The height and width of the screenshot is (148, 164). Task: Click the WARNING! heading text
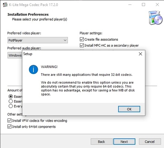pyautogui.click(x=49, y=67)
